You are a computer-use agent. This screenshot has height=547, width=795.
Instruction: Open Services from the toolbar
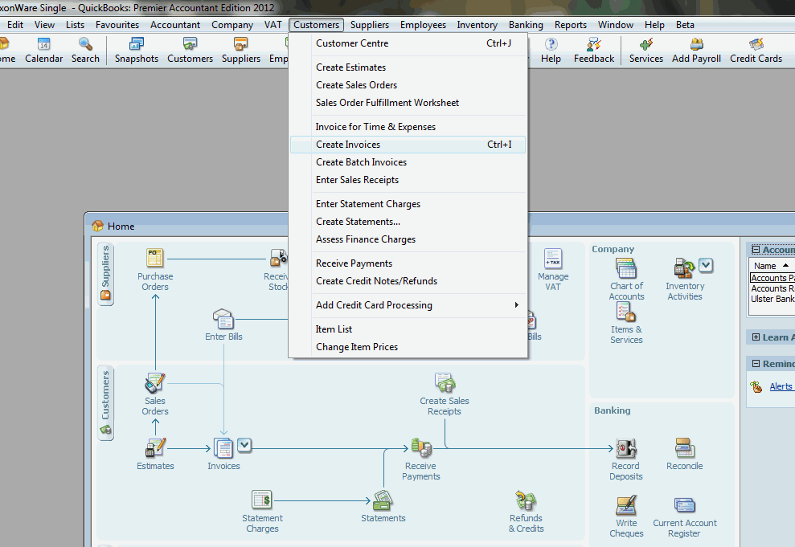646,50
